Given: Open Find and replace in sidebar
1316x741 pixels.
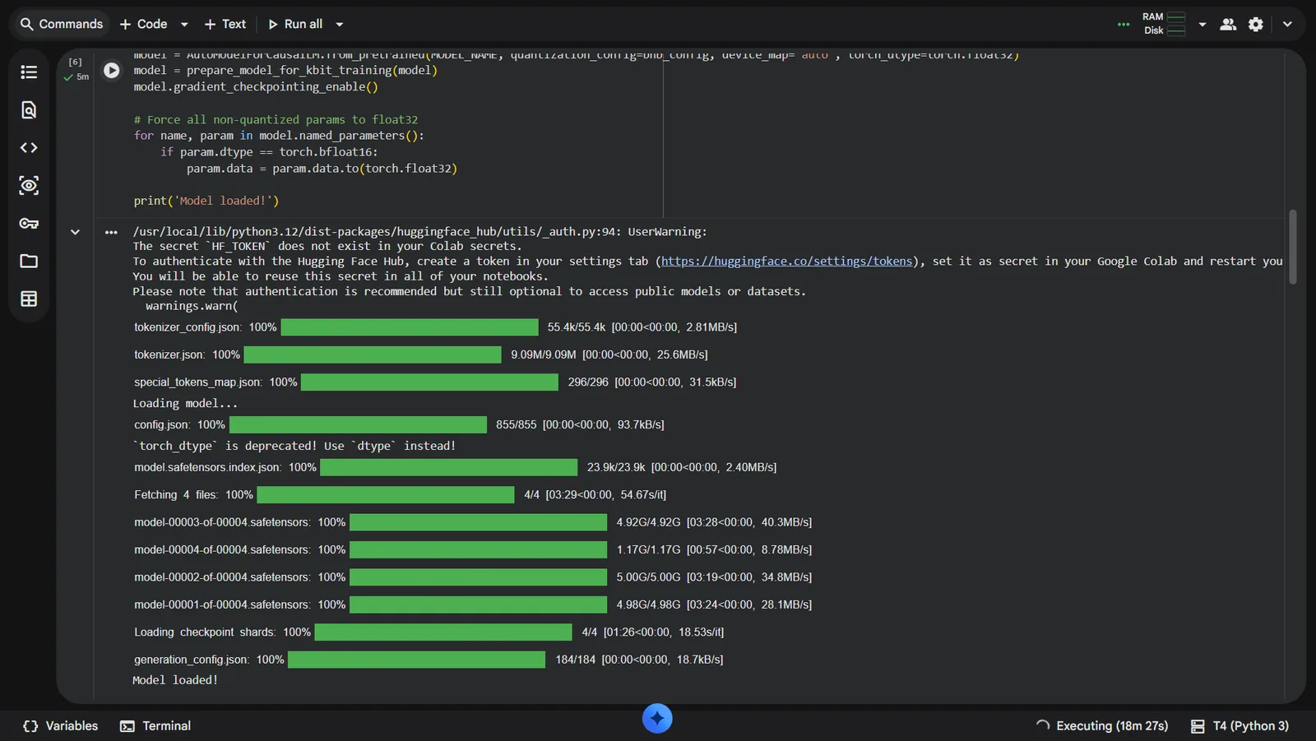Looking at the screenshot, I should coord(29,110).
